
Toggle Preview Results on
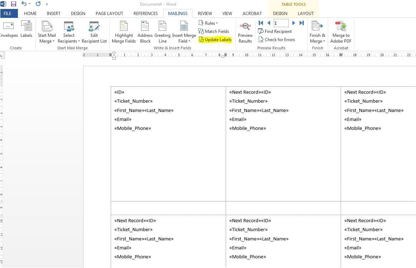[x=245, y=32]
